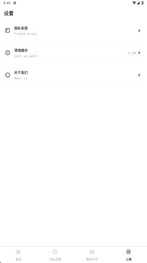Tap the Wi-Fi status bar icon
The height and width of the screenshot is (263, 147).
pyautogui.click(x=134, y=3)
